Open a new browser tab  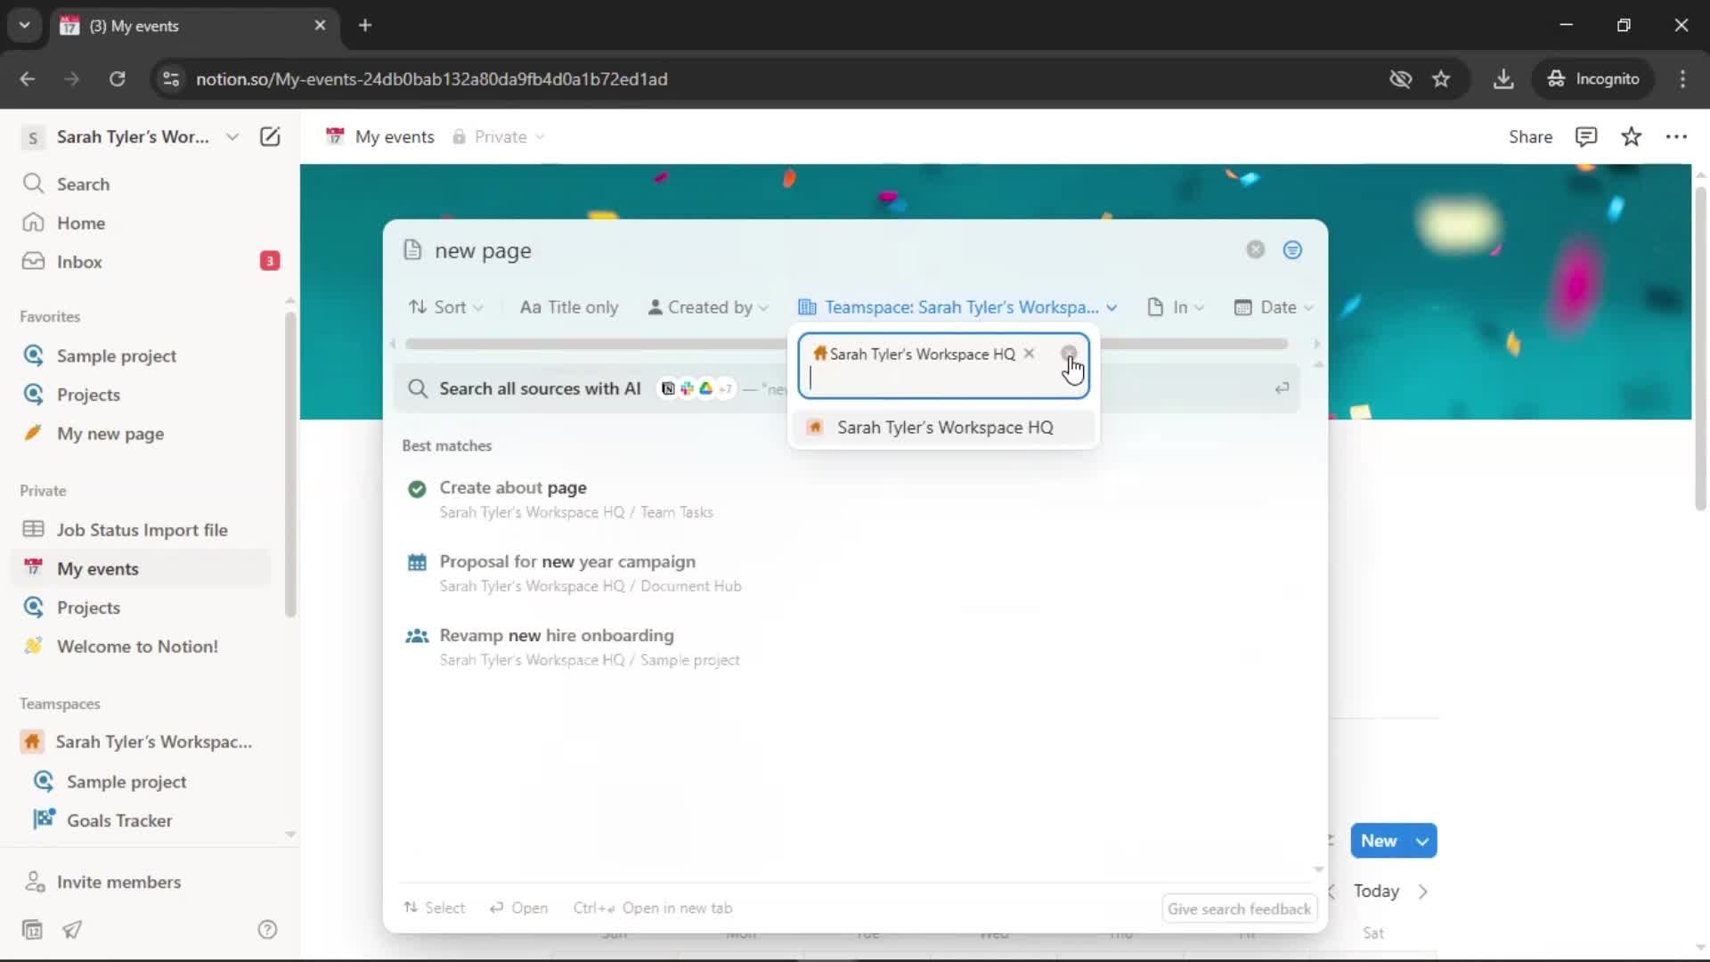[365, 25]
